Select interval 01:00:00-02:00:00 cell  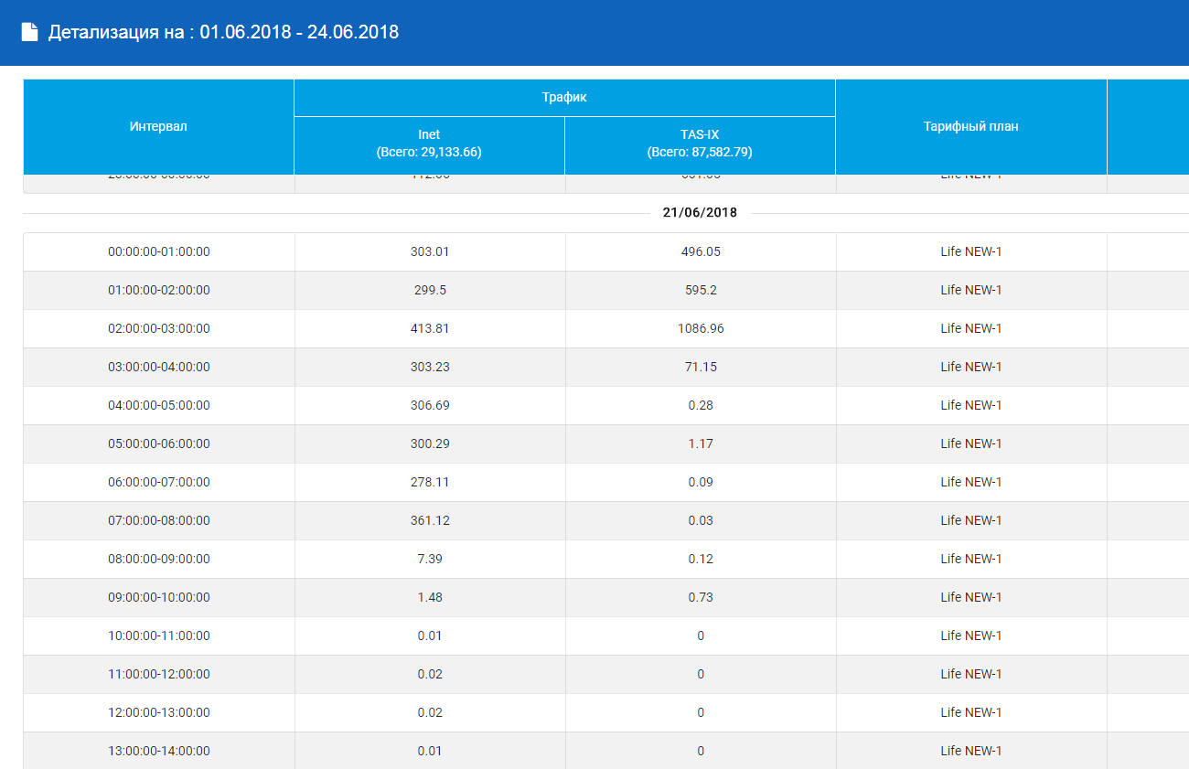tap(159, 290)
